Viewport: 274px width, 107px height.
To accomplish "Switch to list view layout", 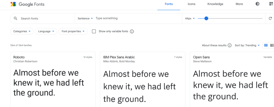I will coord(272,45).
